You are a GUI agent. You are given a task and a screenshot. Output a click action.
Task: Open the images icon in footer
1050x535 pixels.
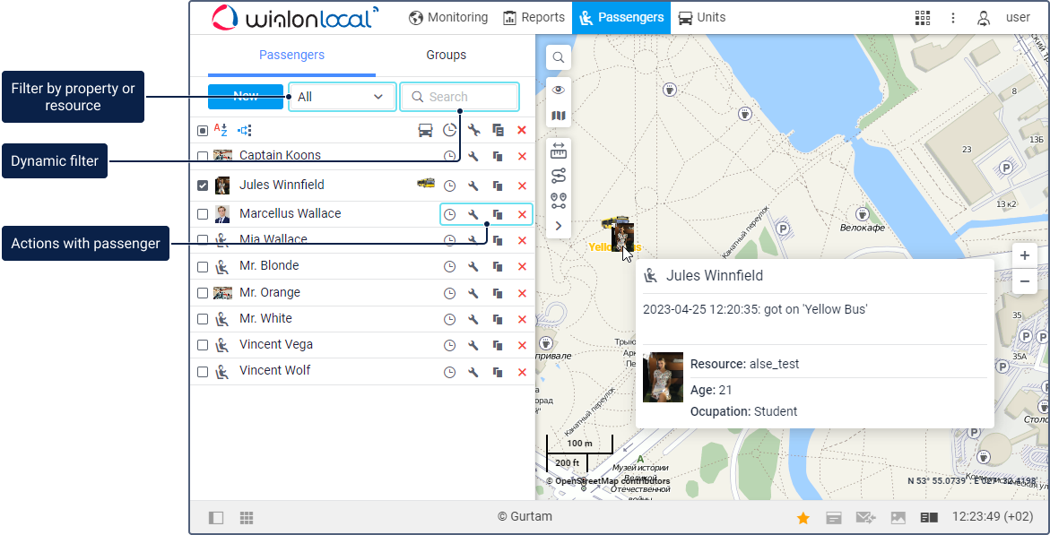coord(898,518)
